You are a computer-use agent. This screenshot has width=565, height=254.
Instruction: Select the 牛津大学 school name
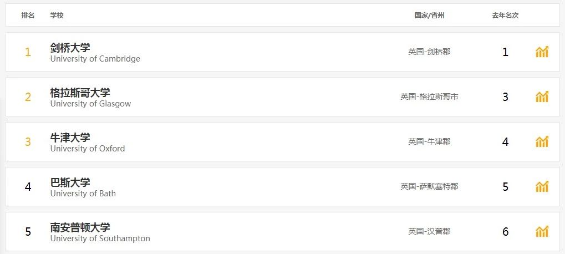pyautogui.click(x=70, y=138)
